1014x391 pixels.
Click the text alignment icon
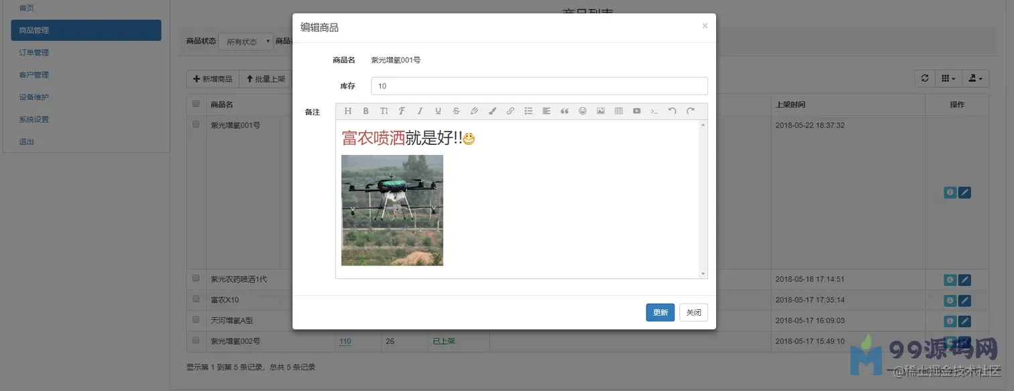pos(547,111)
